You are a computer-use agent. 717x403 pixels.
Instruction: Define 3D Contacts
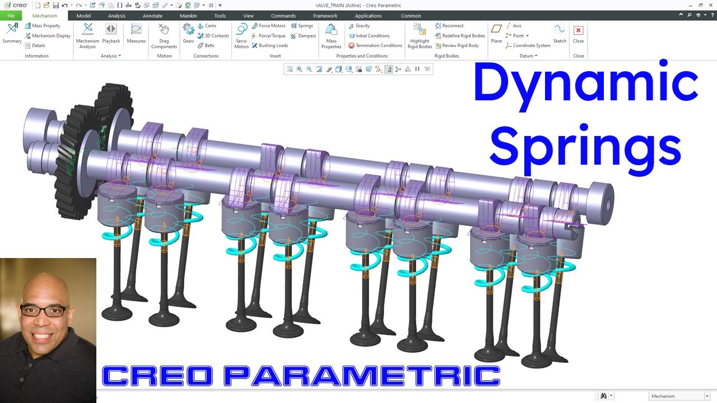pyautogui.click(x=213, y=36)
